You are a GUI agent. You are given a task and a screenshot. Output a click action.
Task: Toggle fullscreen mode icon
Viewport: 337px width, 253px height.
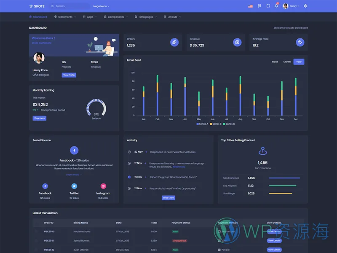[268, 6]
